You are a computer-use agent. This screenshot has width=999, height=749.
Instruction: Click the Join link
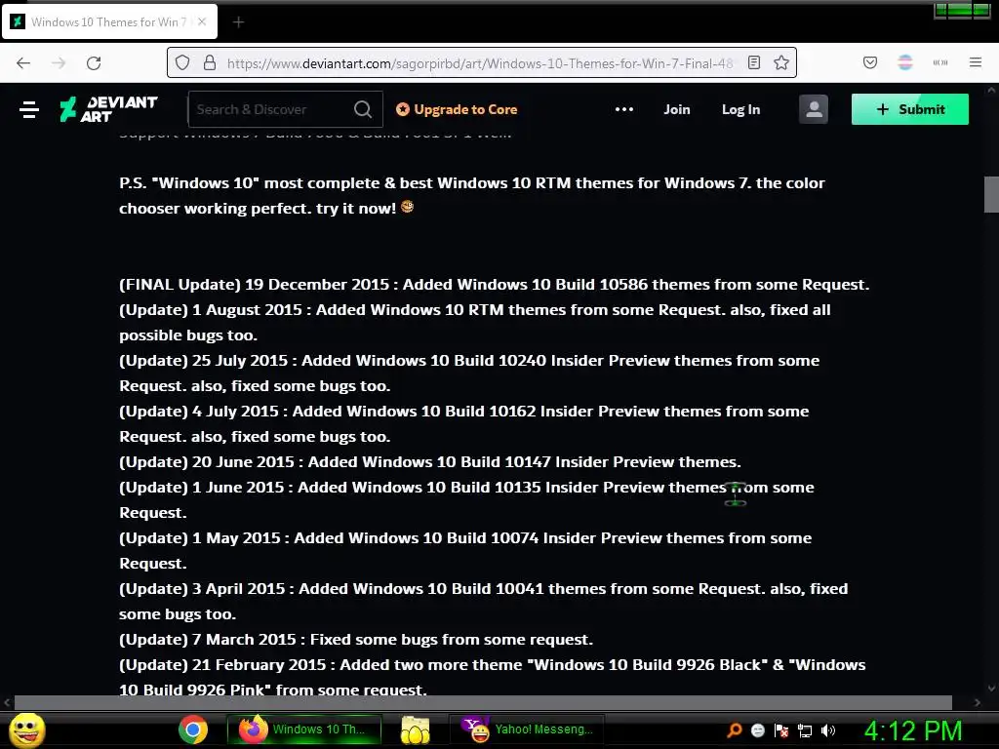[x=677, y=109]
